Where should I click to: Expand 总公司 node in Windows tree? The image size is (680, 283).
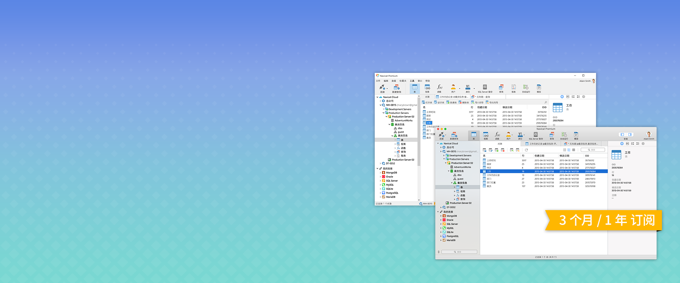pyautogui.click(x=380, y=101)
